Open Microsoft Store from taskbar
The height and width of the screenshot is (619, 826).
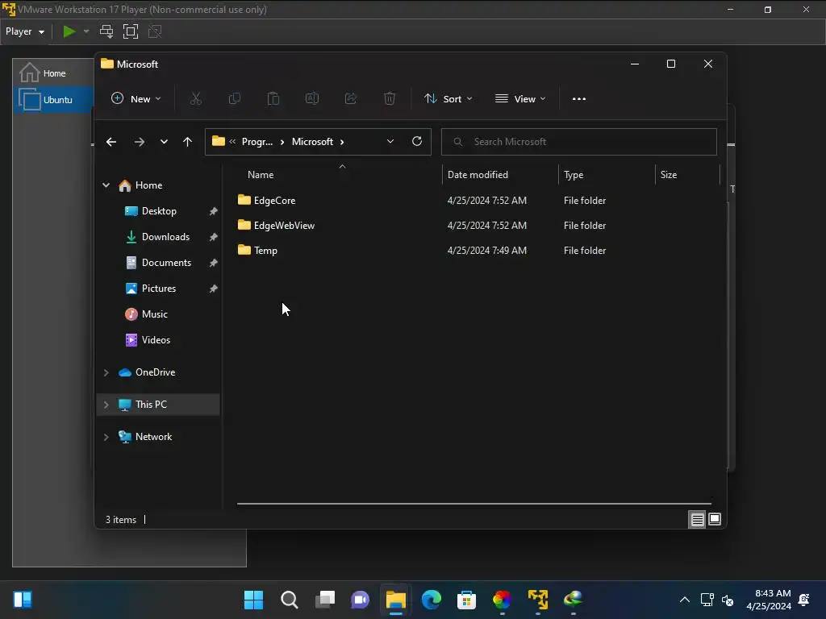(467, 600)
